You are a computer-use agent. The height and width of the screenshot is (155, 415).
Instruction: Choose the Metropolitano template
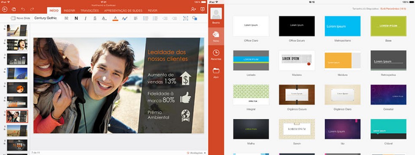point(342,26)
